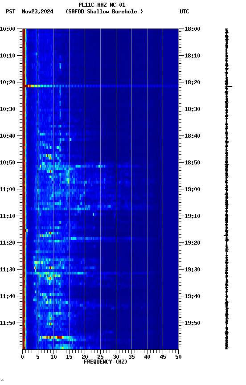
Task: Click the '0' frequency axis tick label
Action: [22, 357]
